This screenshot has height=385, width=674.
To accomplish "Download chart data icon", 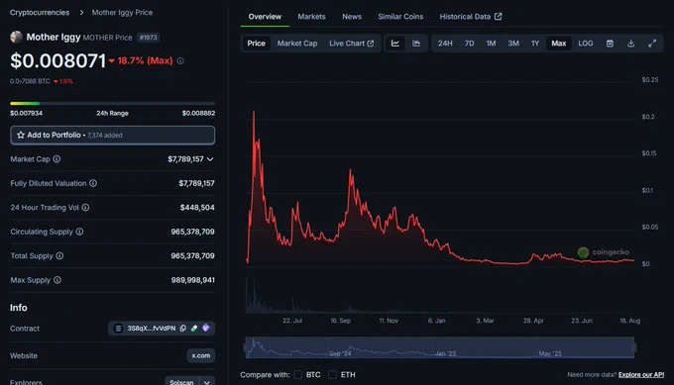I will (630, 44).
